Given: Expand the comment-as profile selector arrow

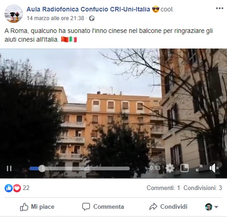Looking at the screenshot, I should 216,207.
